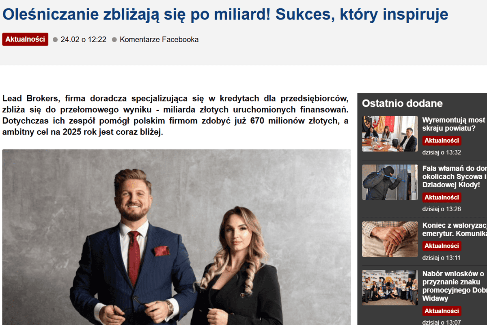Click the Aktualności tag above 'dzisiaj o 13:11'
This screenshot has width=487, height=325.
point(442,246)
